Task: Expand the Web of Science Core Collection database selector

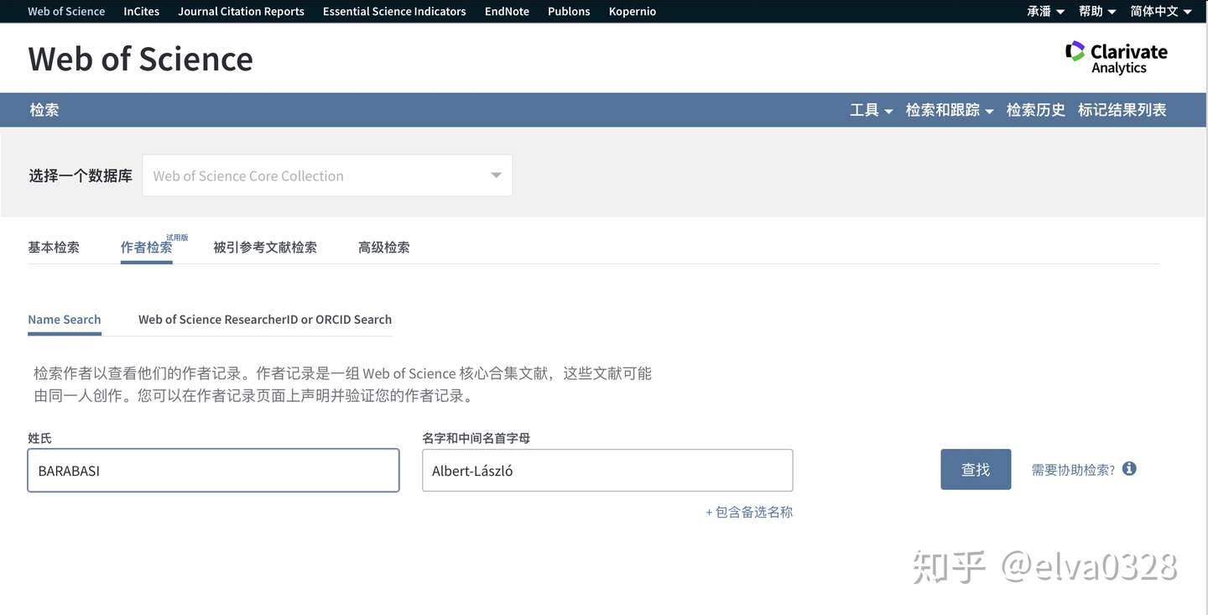Action: [x=327, y=175]
